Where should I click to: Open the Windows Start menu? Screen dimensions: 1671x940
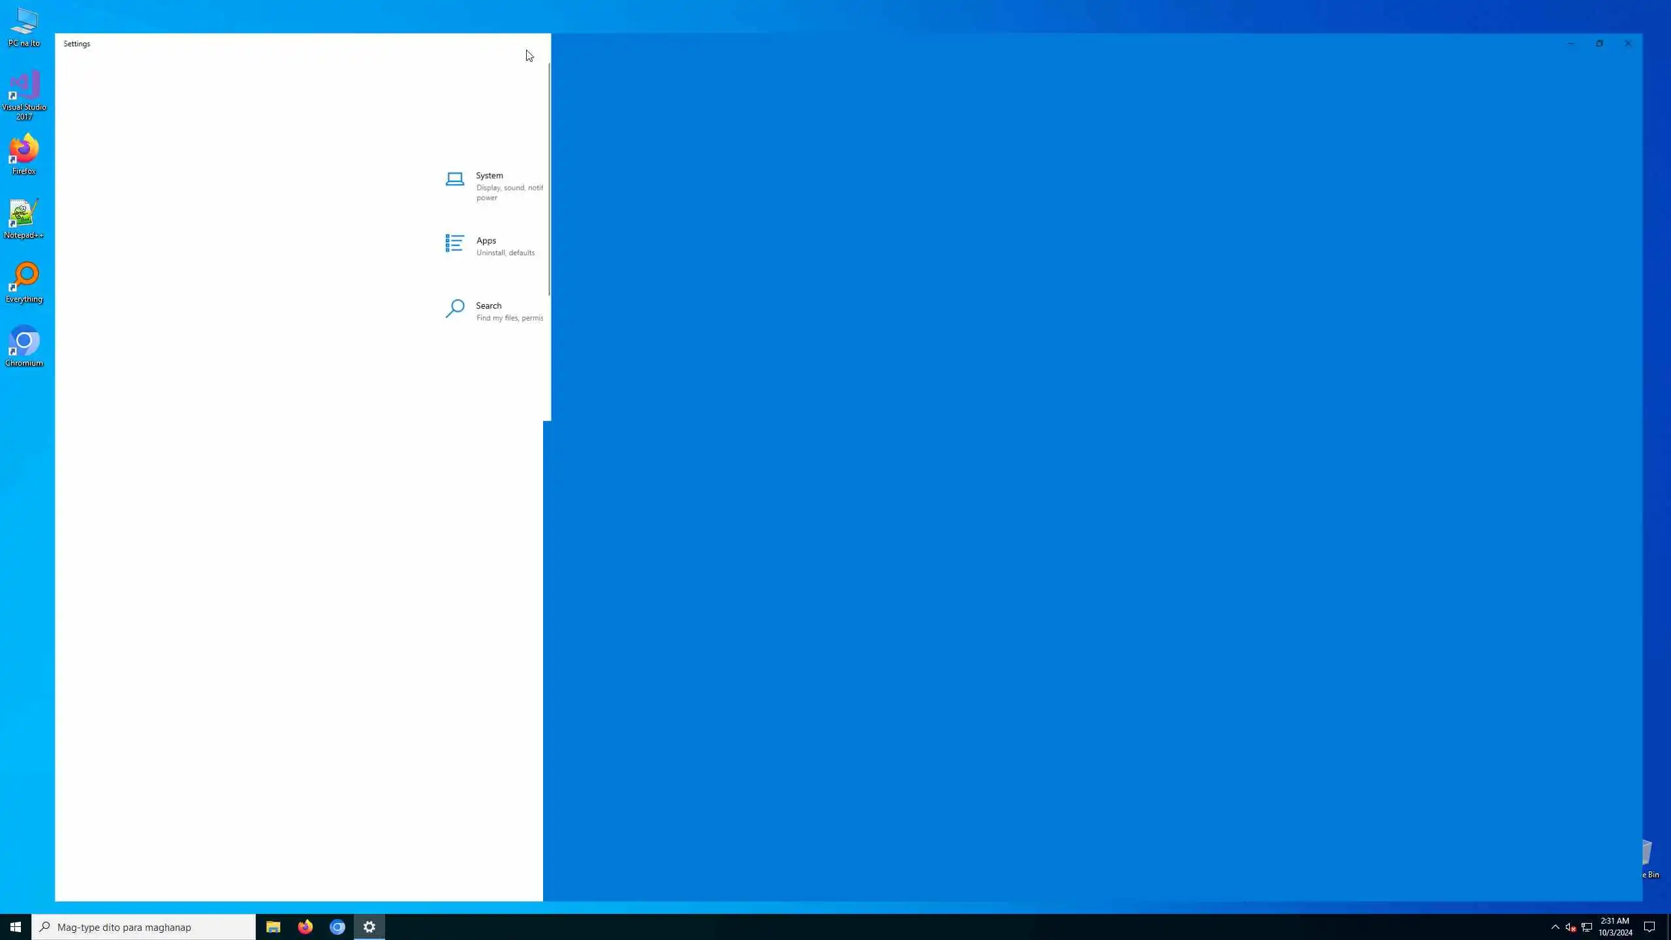[x=16, y=927]
